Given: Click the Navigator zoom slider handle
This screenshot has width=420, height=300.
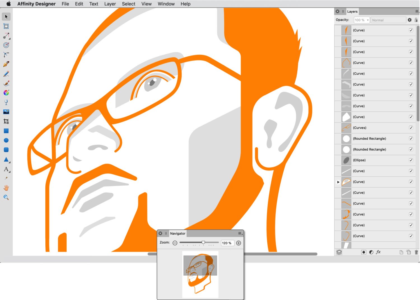Looking at the screenshot, I should click(203, 243).
